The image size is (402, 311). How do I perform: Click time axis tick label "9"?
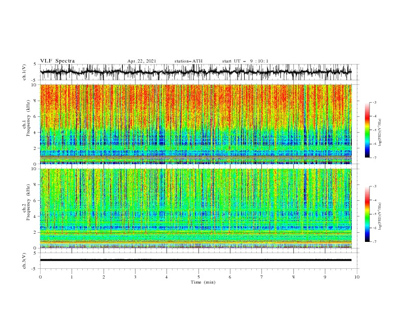tap(325, 277)
